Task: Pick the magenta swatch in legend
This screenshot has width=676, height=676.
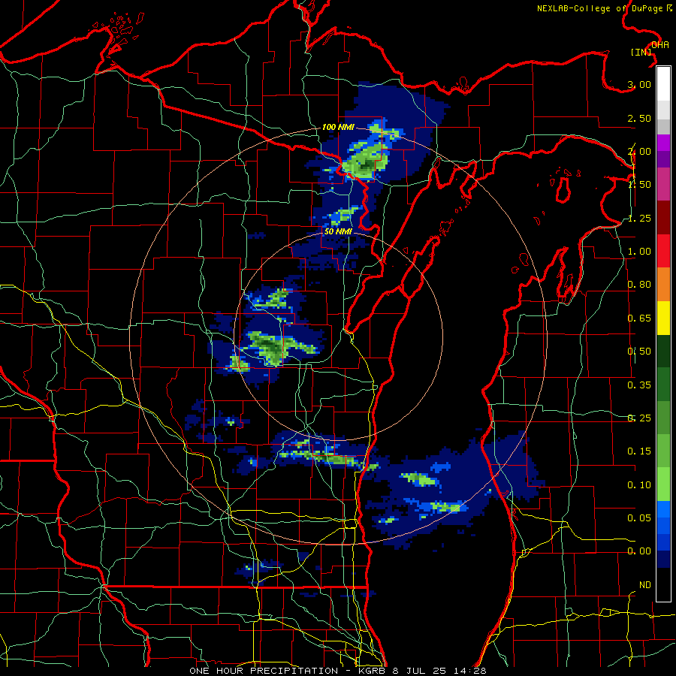Action: coord(663,143)
